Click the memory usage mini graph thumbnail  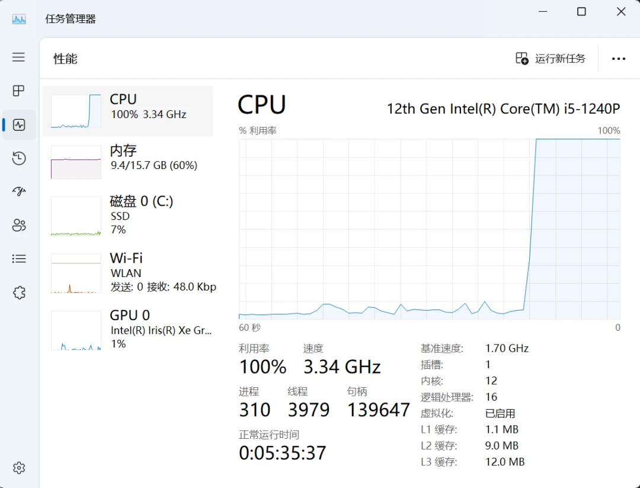76,162
